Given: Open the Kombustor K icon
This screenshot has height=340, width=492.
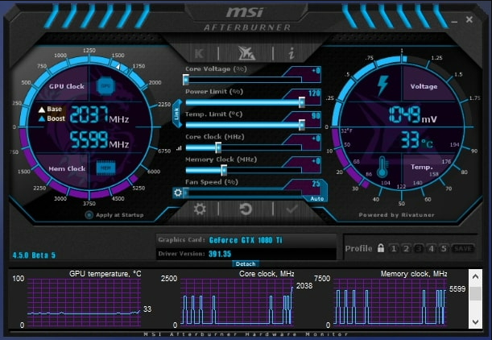Looking at the screenshot, I should click(x=199, y=54).
